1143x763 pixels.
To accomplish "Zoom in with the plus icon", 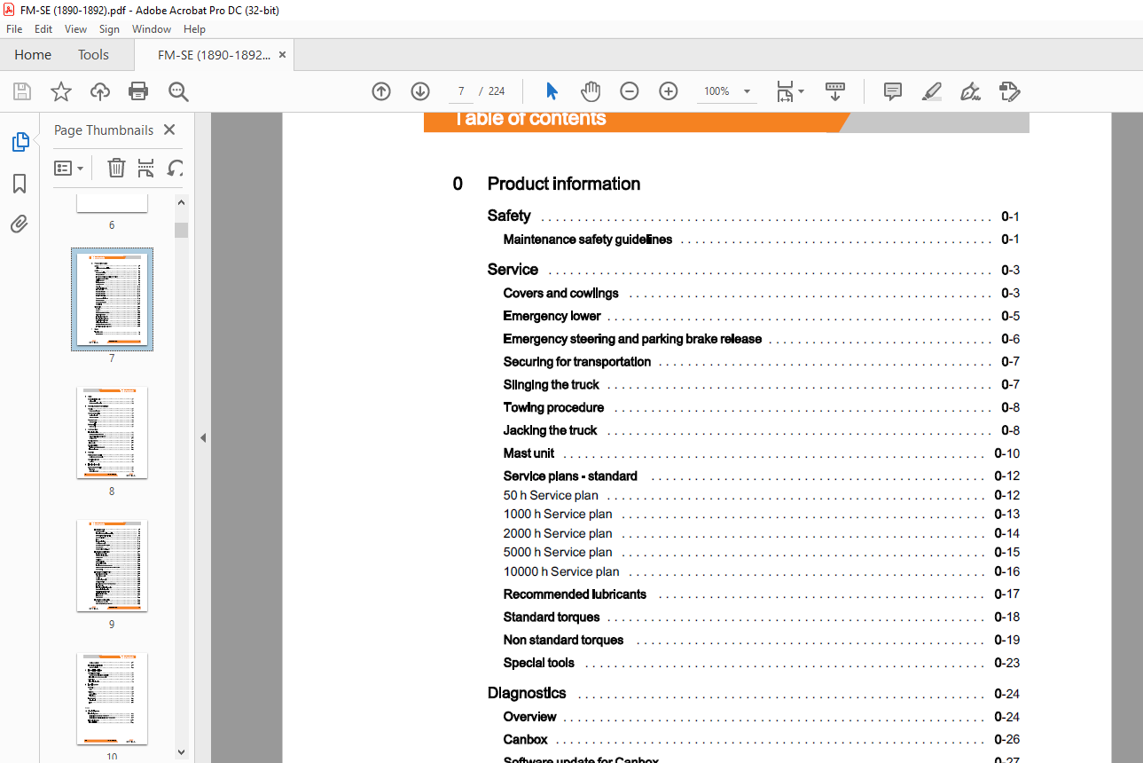I will click(669, 91).
